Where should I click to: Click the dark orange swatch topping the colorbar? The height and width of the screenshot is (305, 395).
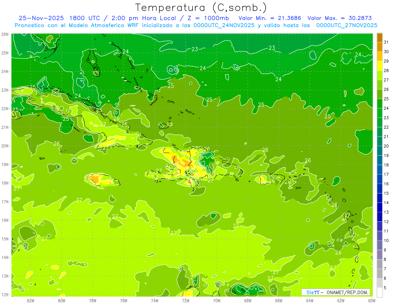click(380, 37)
